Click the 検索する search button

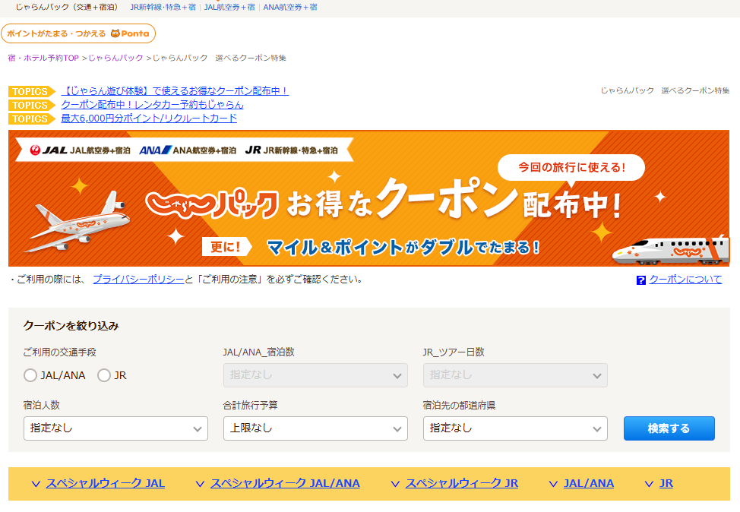(669, 428)
